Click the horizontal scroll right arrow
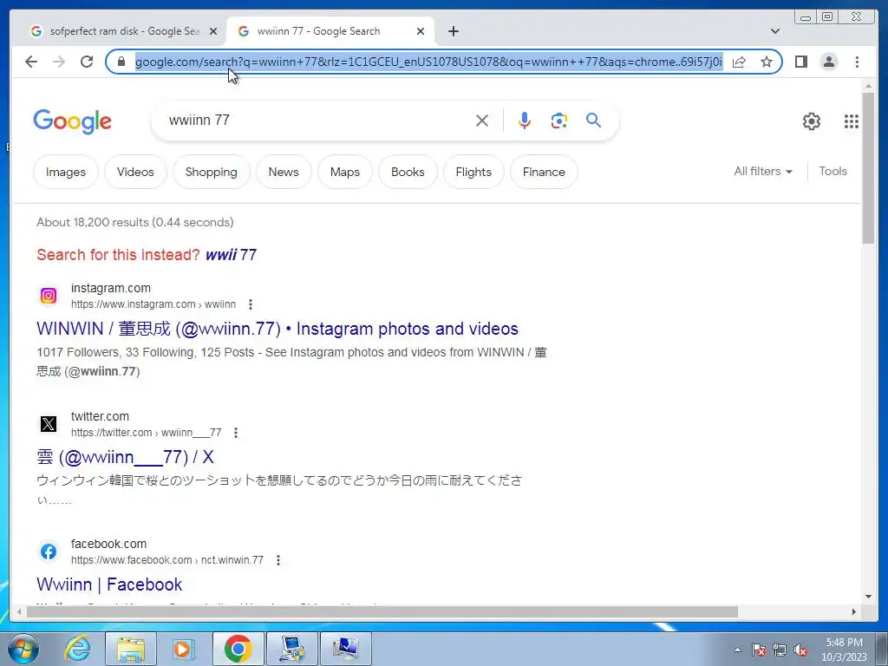This screenshot has width=888, height=666. (854, 611)
